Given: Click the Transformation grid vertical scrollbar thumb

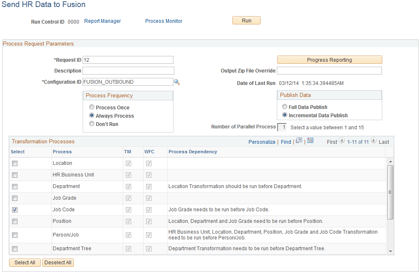Looking at the screenshot, I should point(390,192).
